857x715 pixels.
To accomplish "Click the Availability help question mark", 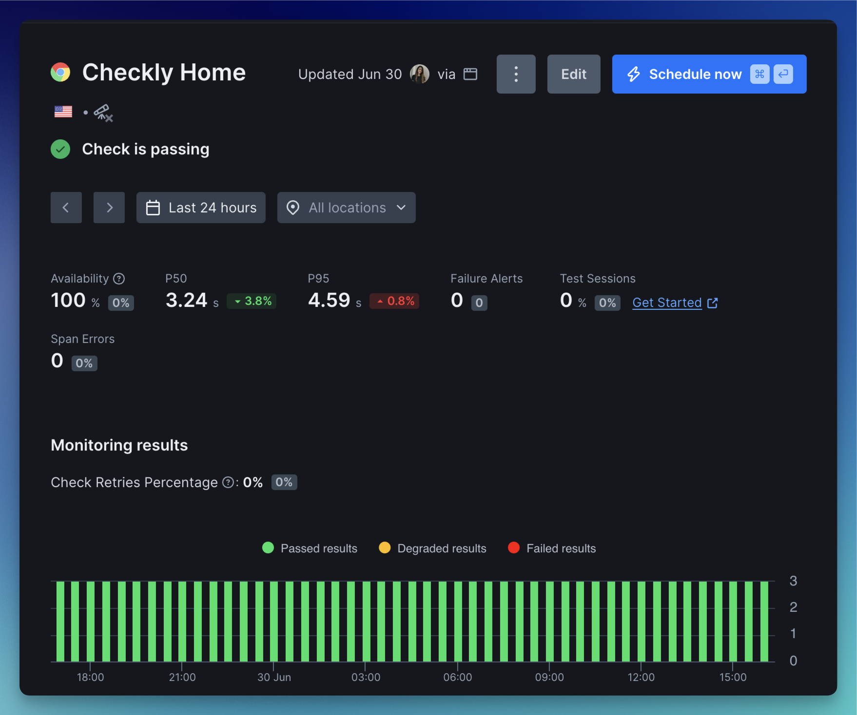I will coord(118,279).
